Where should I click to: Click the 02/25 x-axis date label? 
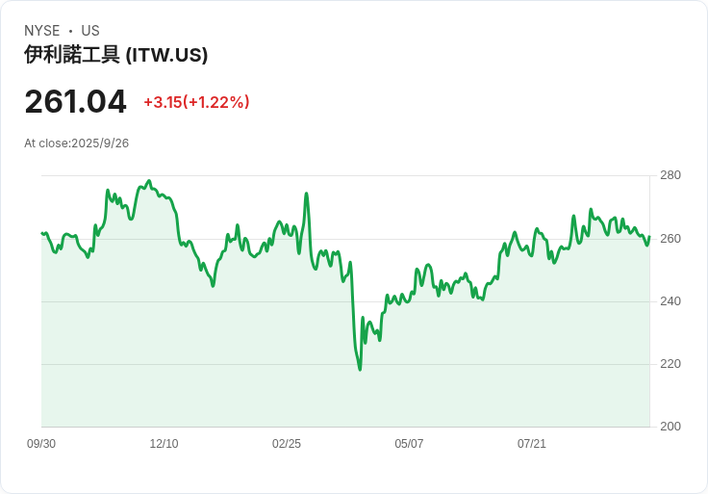pyautogui.click(x=287, y=444)
